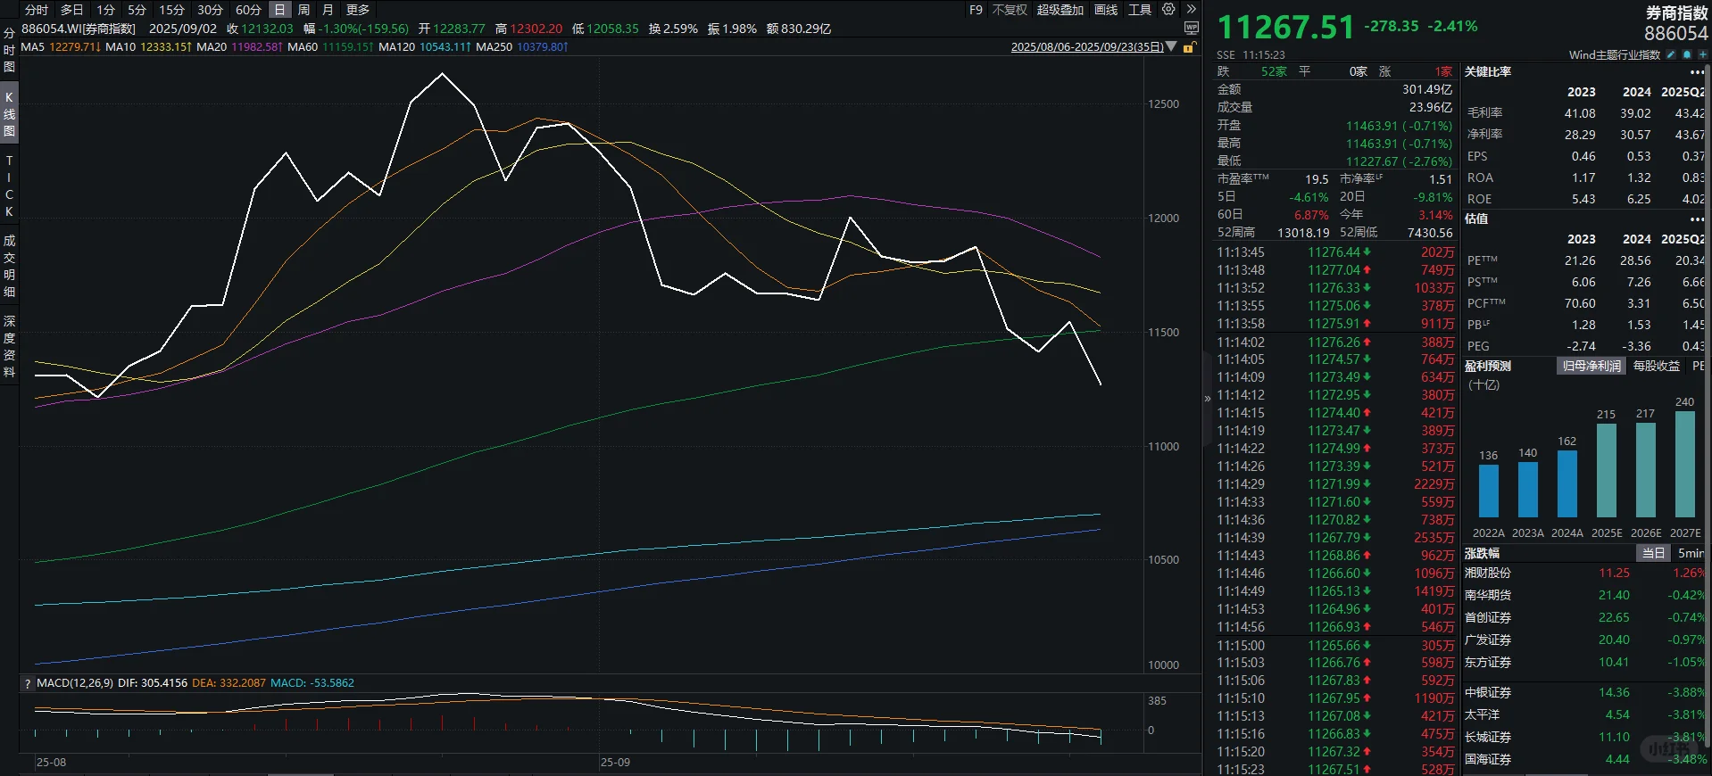Open 东方证券 stock row
This screenshot has height=776, width=1712.
point(1584,663)
